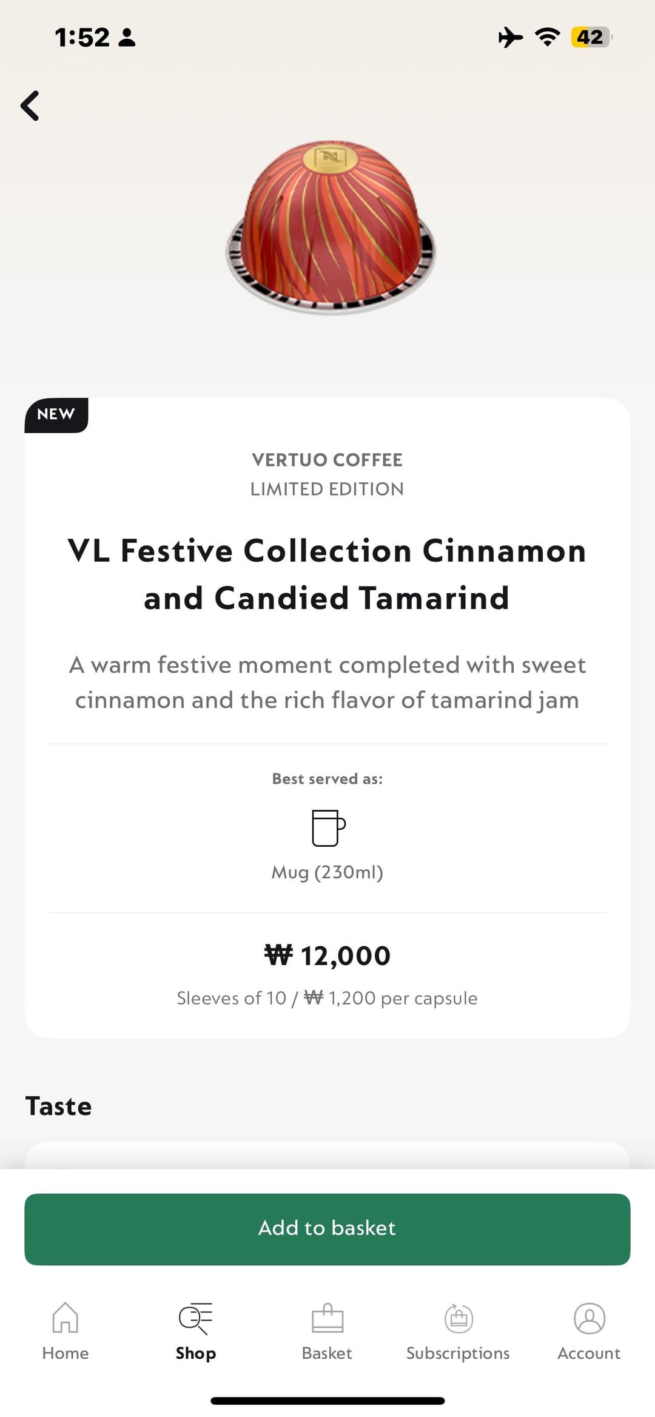The image size is (655, 1417).
Task: Select the Festive Collection product title
Action: tap(327, 574)
